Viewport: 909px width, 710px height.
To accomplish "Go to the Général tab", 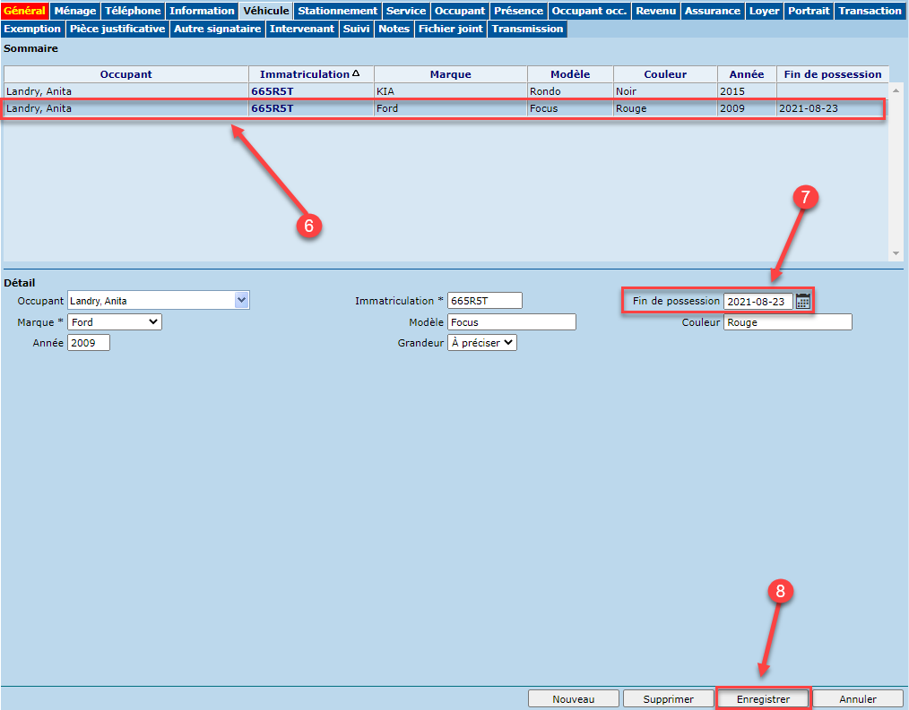I will pos(24,11).
